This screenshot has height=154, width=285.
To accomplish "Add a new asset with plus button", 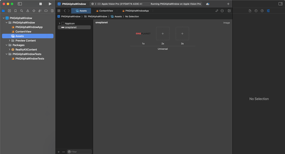I will [58, 151].
